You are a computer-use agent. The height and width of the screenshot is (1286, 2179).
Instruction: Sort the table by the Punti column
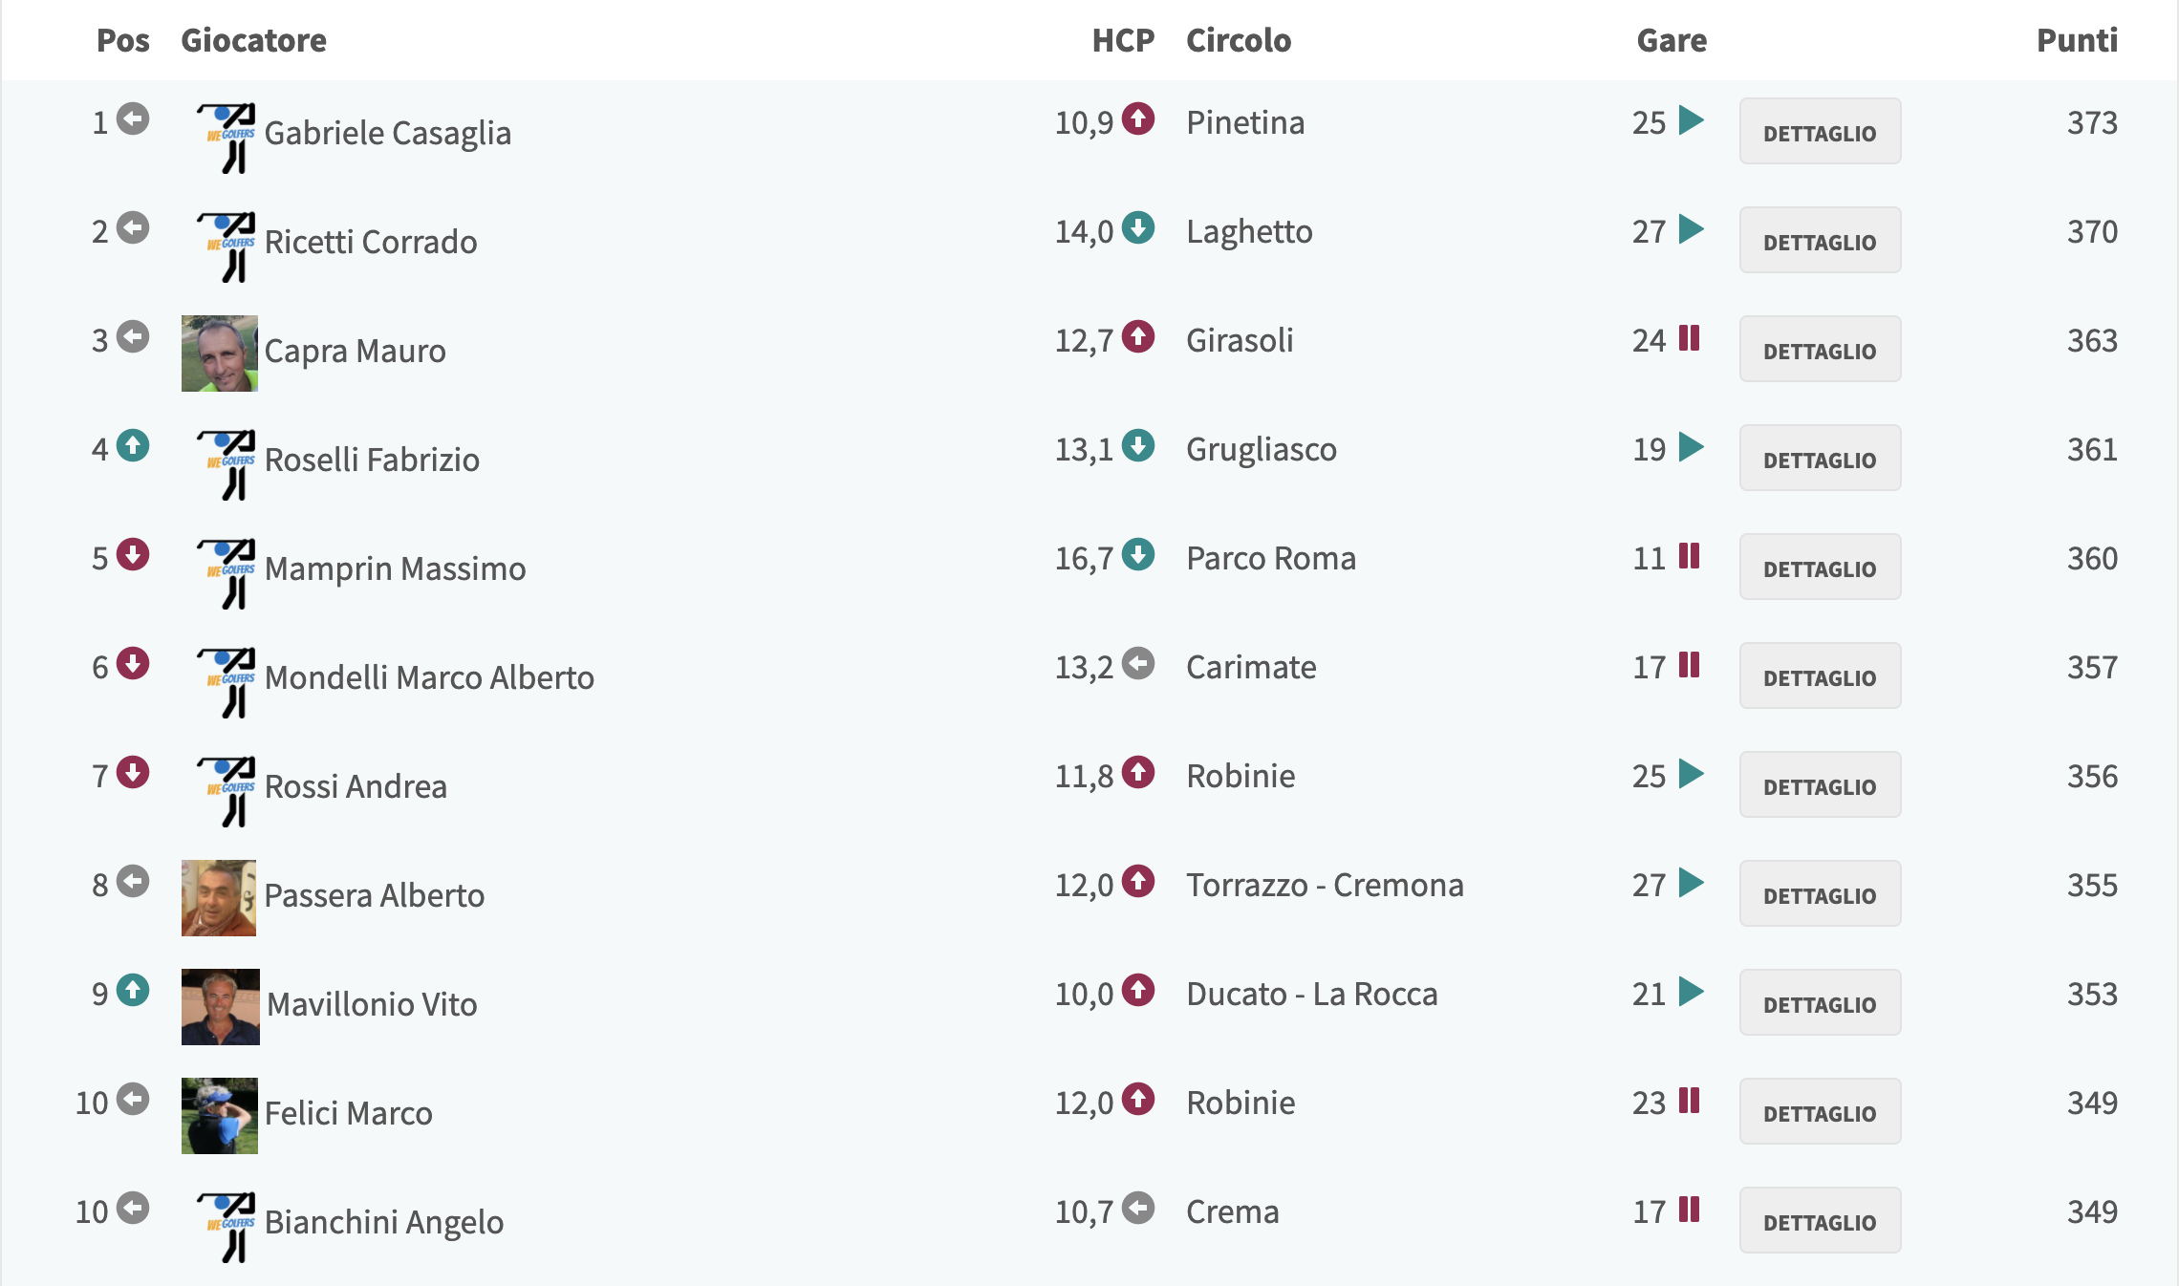tap(2077, 40)
